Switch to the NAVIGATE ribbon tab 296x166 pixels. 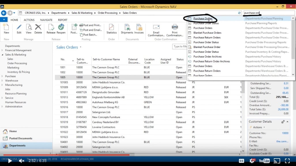(x=46, y=20)
